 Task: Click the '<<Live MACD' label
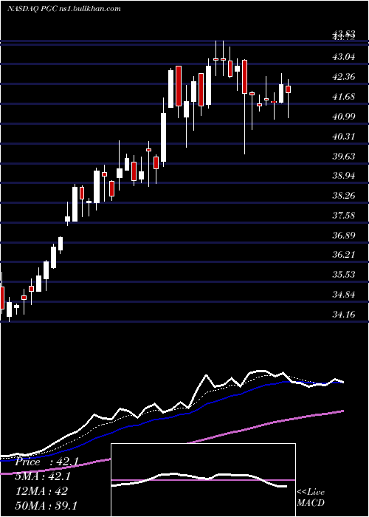311,497
